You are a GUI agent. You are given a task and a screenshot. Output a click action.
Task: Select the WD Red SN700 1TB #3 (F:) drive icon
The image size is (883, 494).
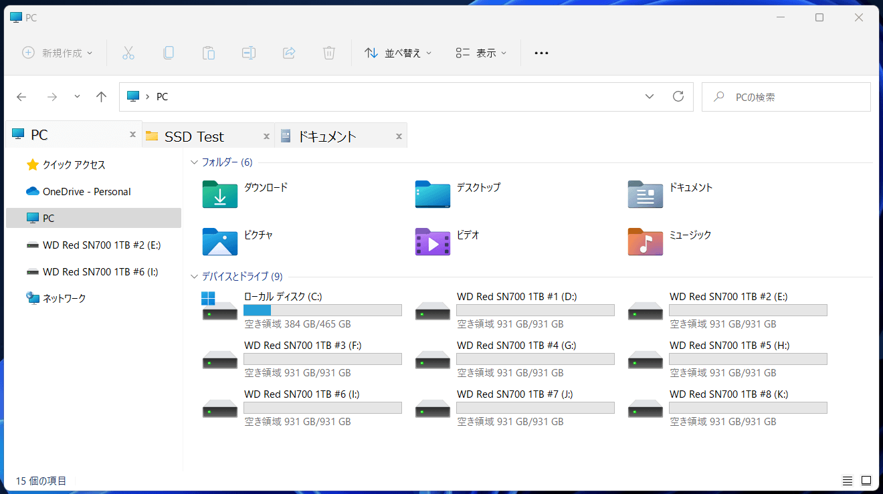click(220, 360)
